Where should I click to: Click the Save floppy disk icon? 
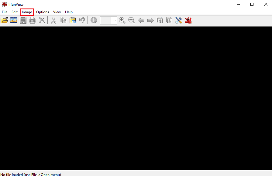click(23, 20)
